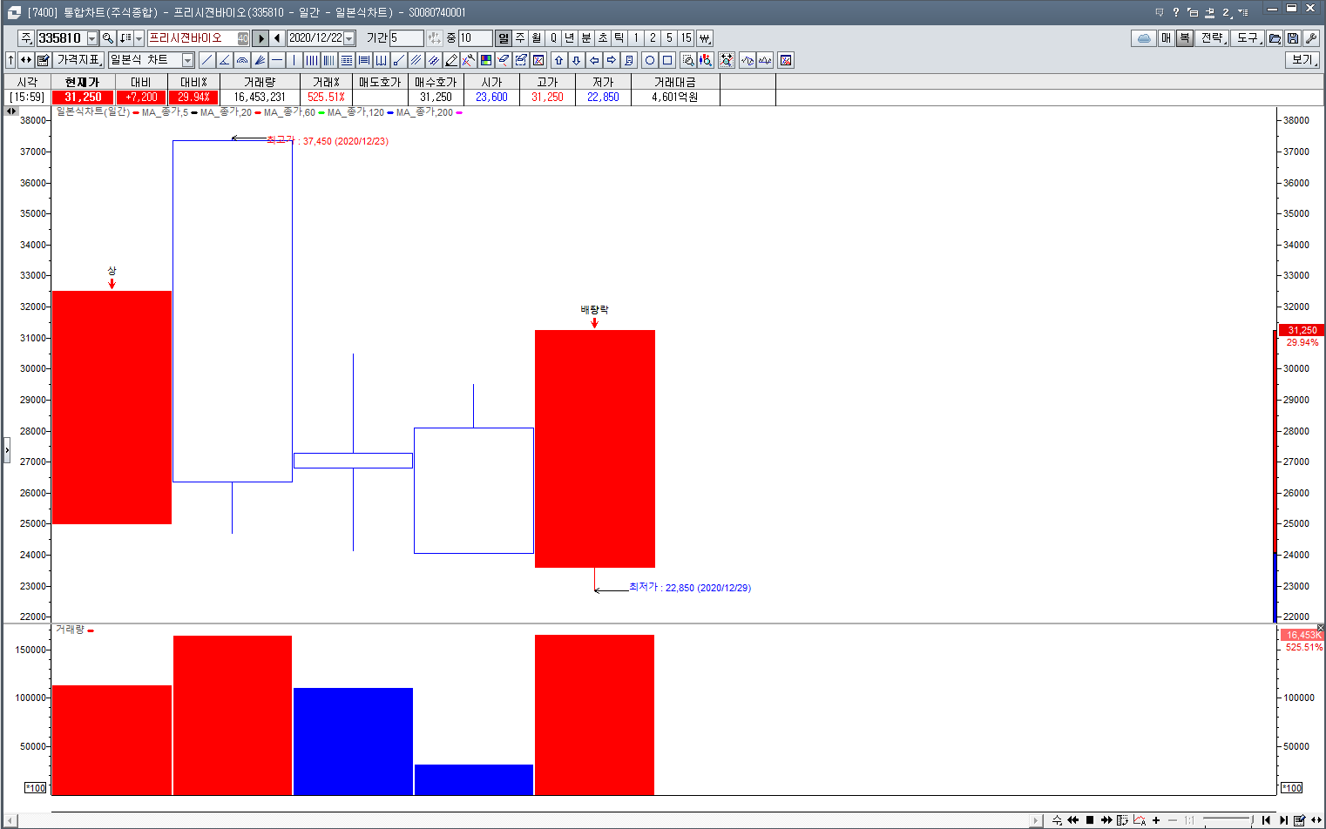
Task: Click the up arrow marker tool
Action: click(x=558, y=60)
